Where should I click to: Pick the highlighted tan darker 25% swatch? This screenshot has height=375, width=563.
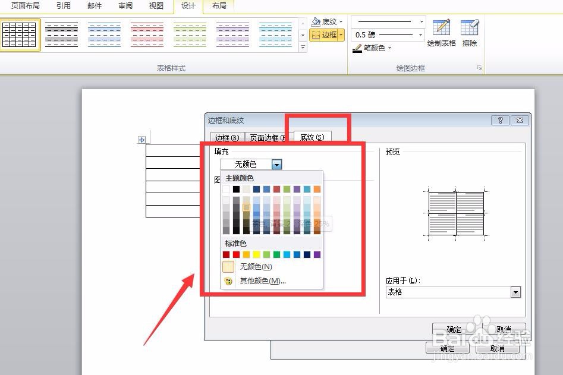tap(246, 208)
